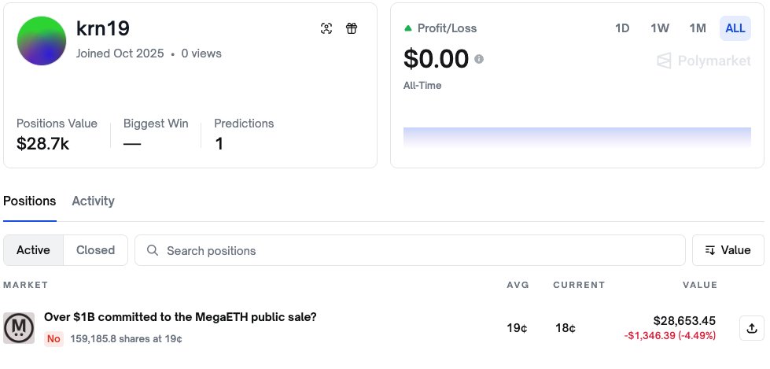Show Closed positions

pos(95,250)
